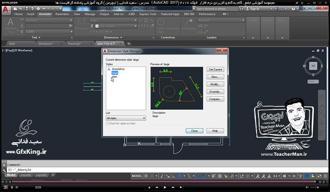This screenshot has width=330, height=192.
Task: Click the Open folder icon in quick access toolbar
Action: [21, 9]
